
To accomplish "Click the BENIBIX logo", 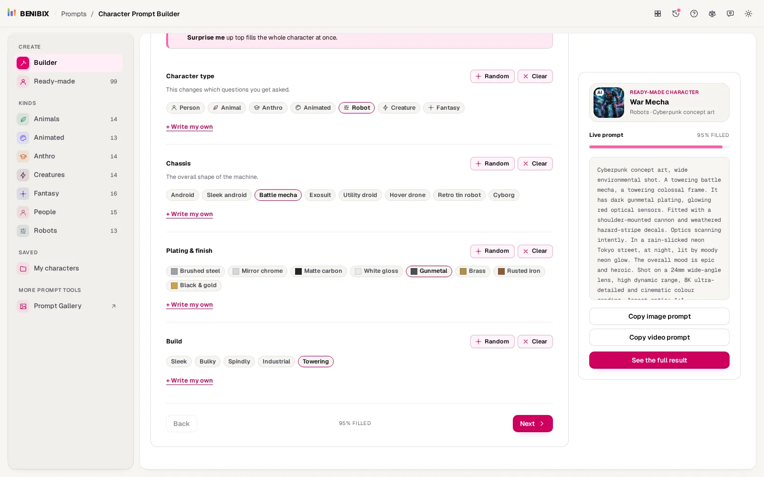I will [28, 13].
